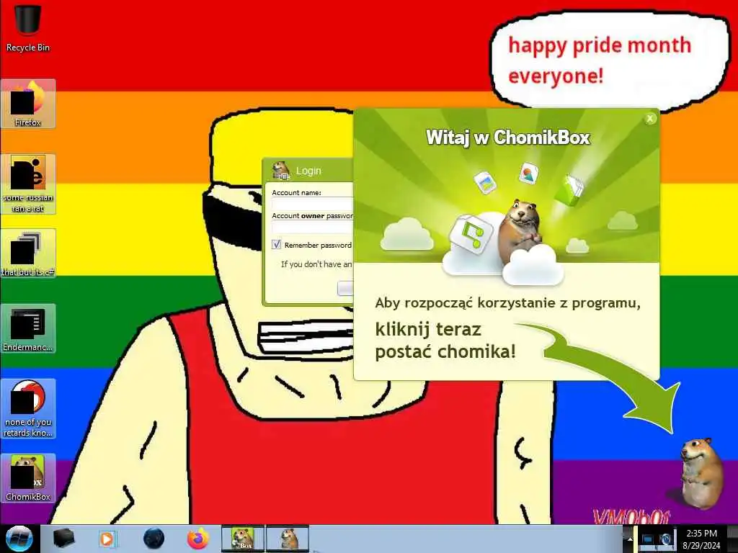Viewport: 738px width, 553px height.
Task: Select the Endermanc... desktop icon
Action: [x=28, y=328]
